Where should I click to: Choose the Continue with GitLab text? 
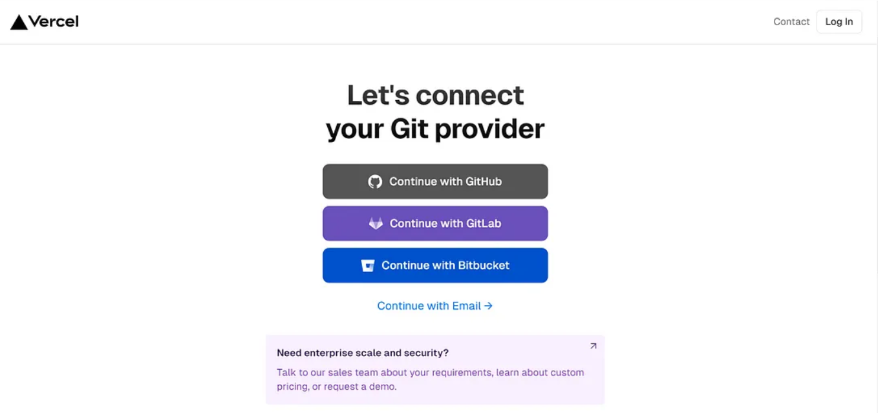click(x=445, y=224)
